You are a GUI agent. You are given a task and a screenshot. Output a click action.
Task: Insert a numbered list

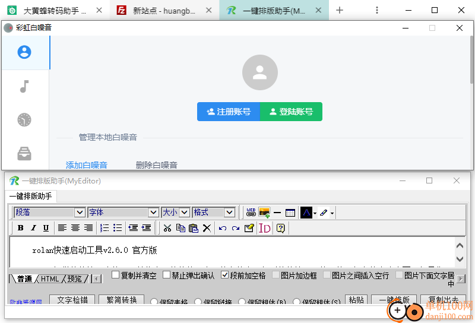(x=104, y=228)
